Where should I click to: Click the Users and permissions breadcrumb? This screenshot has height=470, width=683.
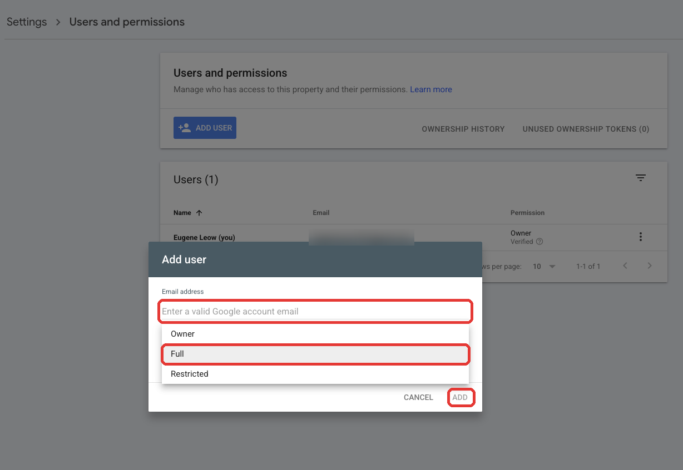[127, 22]
